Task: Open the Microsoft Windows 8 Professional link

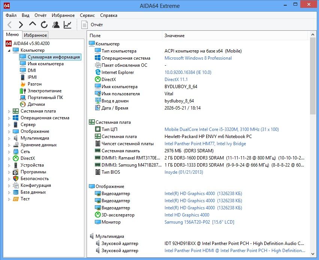Action: tap(198, 58)
